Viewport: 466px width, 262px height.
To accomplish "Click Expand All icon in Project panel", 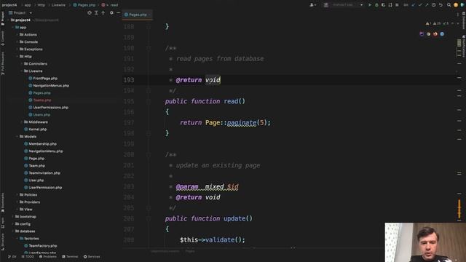I will point(96,13).
